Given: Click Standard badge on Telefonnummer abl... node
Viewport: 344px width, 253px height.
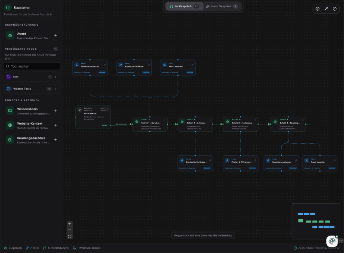Looking at the screenshot, I should pos(102,72).
